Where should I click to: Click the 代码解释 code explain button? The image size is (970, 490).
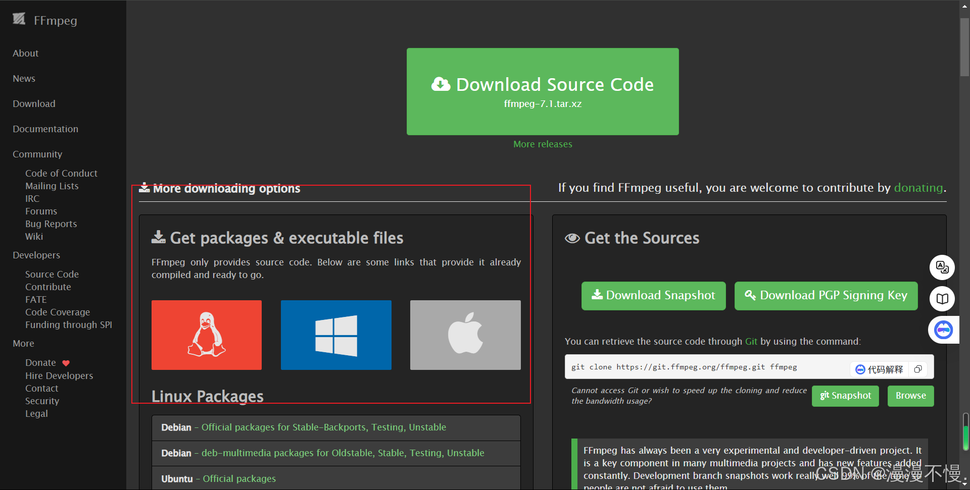880,369
